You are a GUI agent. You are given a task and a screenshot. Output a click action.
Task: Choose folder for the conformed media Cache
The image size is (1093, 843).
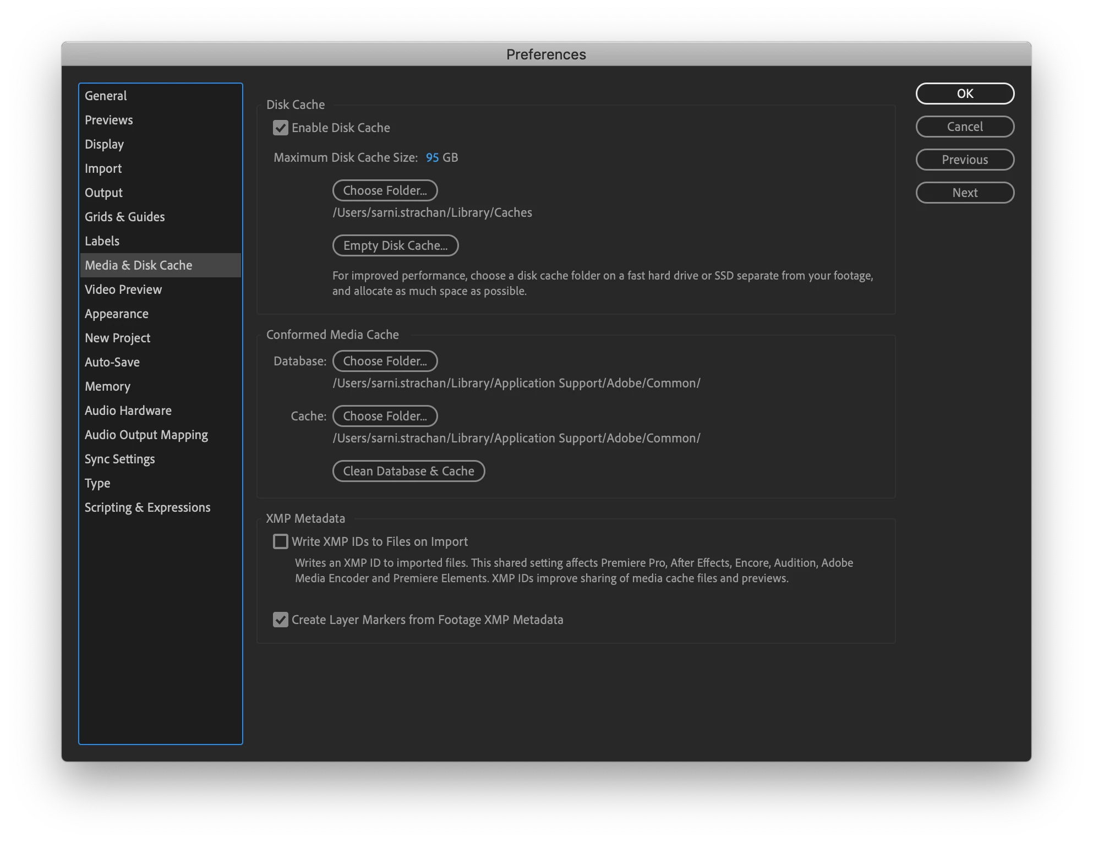tap(385, 416)
